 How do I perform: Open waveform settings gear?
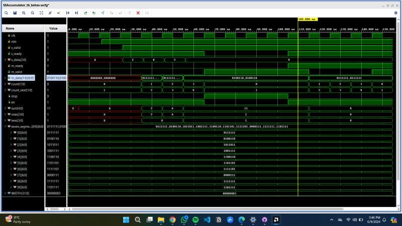[395, 13]
